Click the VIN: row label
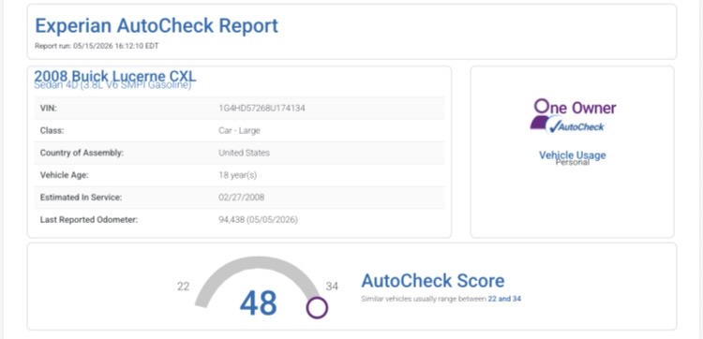Viewport: 703px width, 339px height. pos(49,108)
